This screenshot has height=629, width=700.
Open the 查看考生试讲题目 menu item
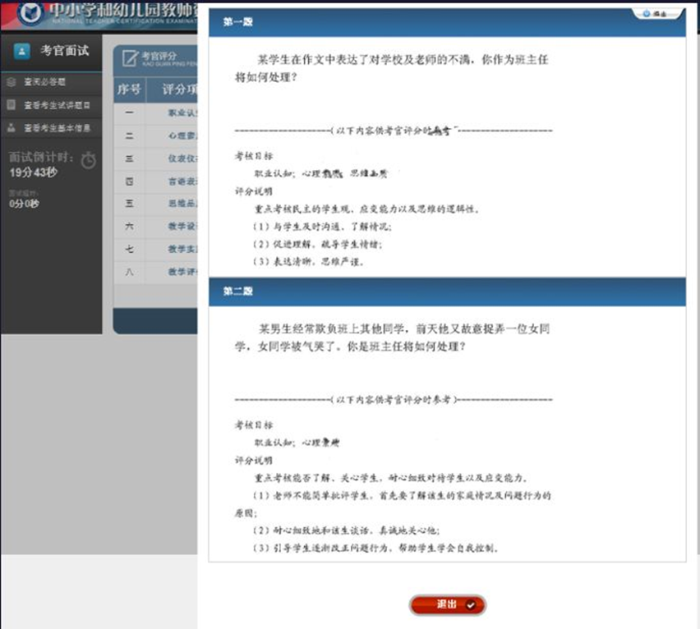click(58, 105)
